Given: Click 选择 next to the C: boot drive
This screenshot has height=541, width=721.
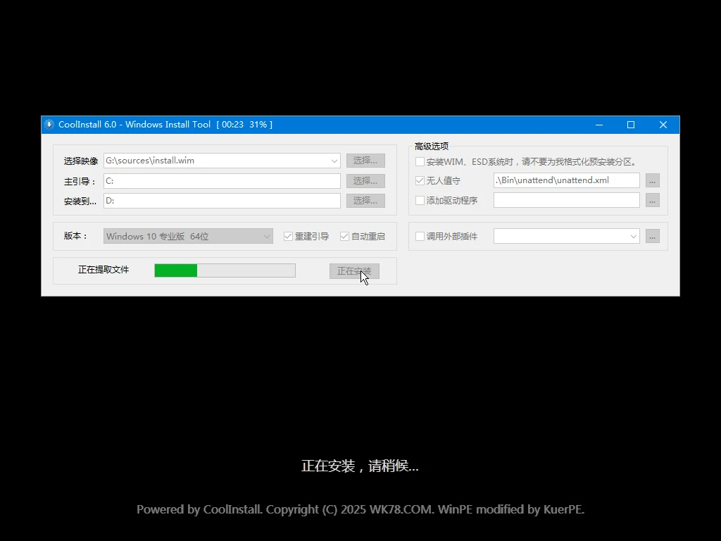Looking at the screenshot, I should (x=365, y=180).
